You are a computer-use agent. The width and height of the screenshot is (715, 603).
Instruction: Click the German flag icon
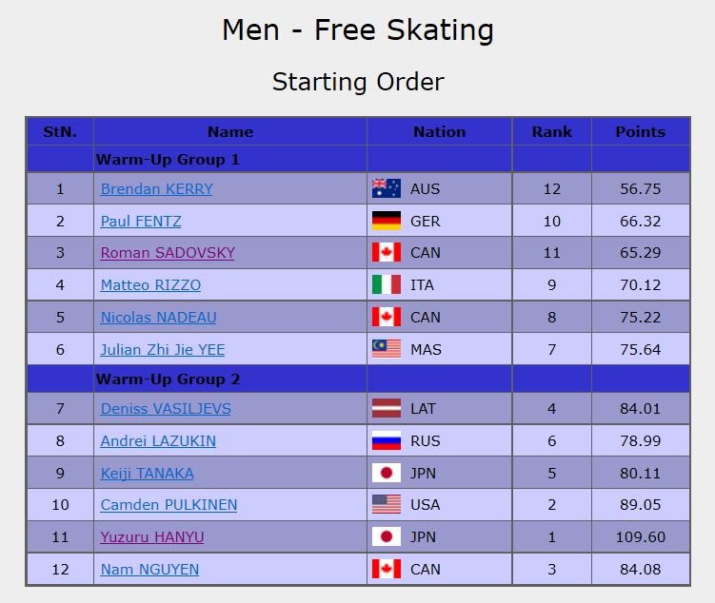386,222
